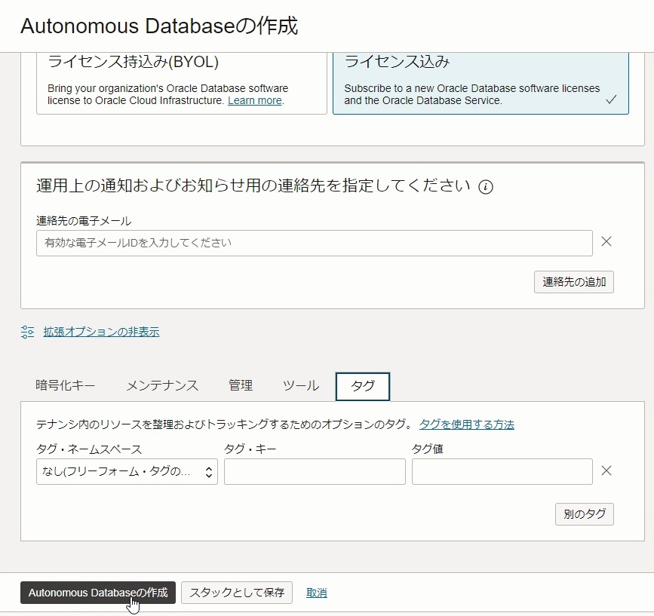Click the Autonomous Databaseの作成 button
654x616 pixels.
coord(98,593)
